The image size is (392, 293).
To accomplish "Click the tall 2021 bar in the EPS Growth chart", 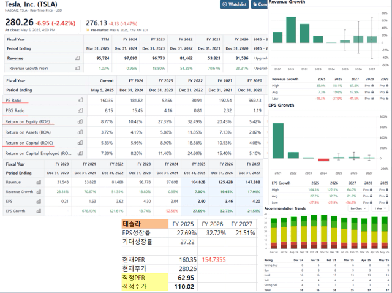I will point(278,140).
